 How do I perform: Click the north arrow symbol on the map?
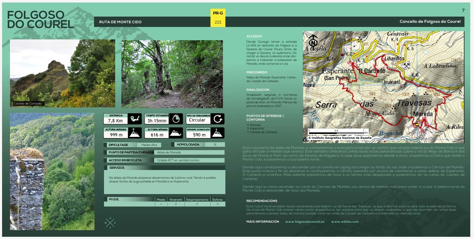point(313,41)
